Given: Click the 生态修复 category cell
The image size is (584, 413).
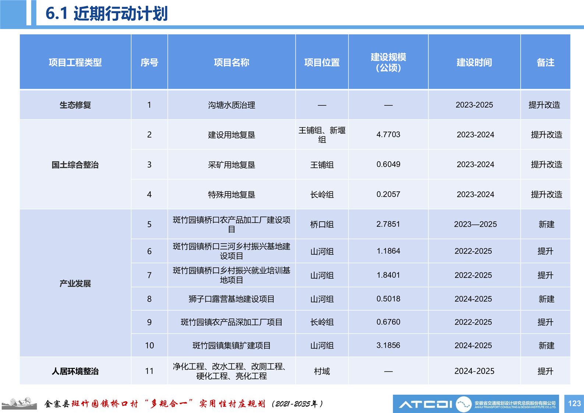Looking at the screenshot, I should 75,105.
